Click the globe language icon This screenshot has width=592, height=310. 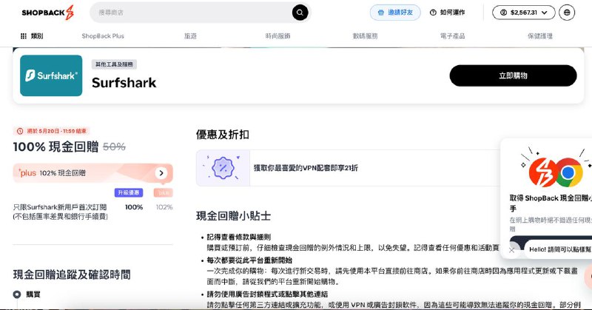pos(567,13)
